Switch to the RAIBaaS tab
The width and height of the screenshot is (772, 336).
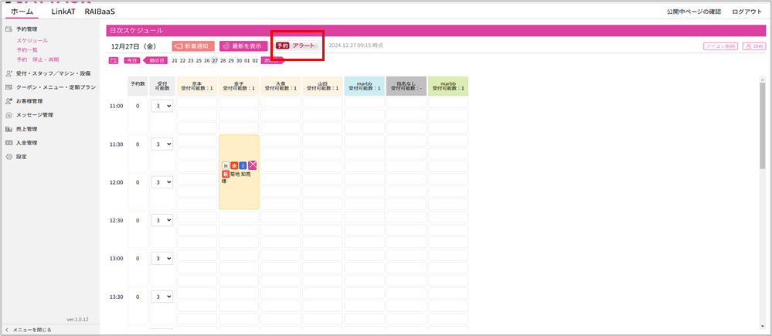click(x=99, y=12)
